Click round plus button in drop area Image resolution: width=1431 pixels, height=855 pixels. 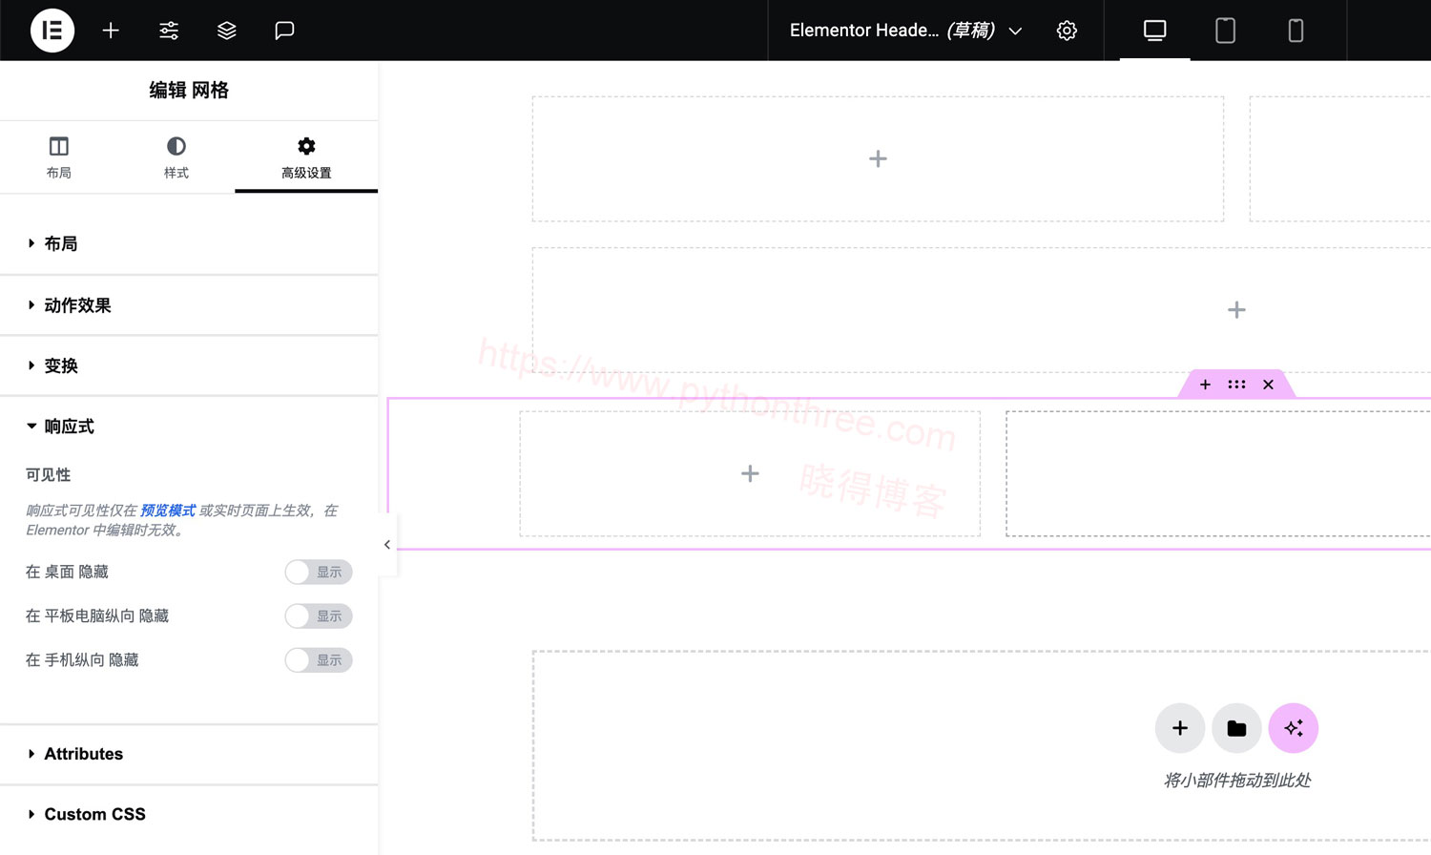(x=1180, y=728)
